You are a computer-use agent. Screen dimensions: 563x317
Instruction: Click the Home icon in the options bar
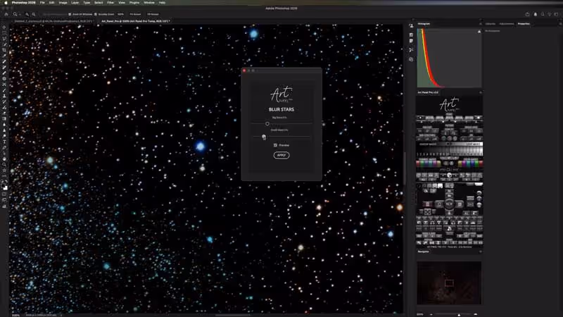tap(6, 14)
